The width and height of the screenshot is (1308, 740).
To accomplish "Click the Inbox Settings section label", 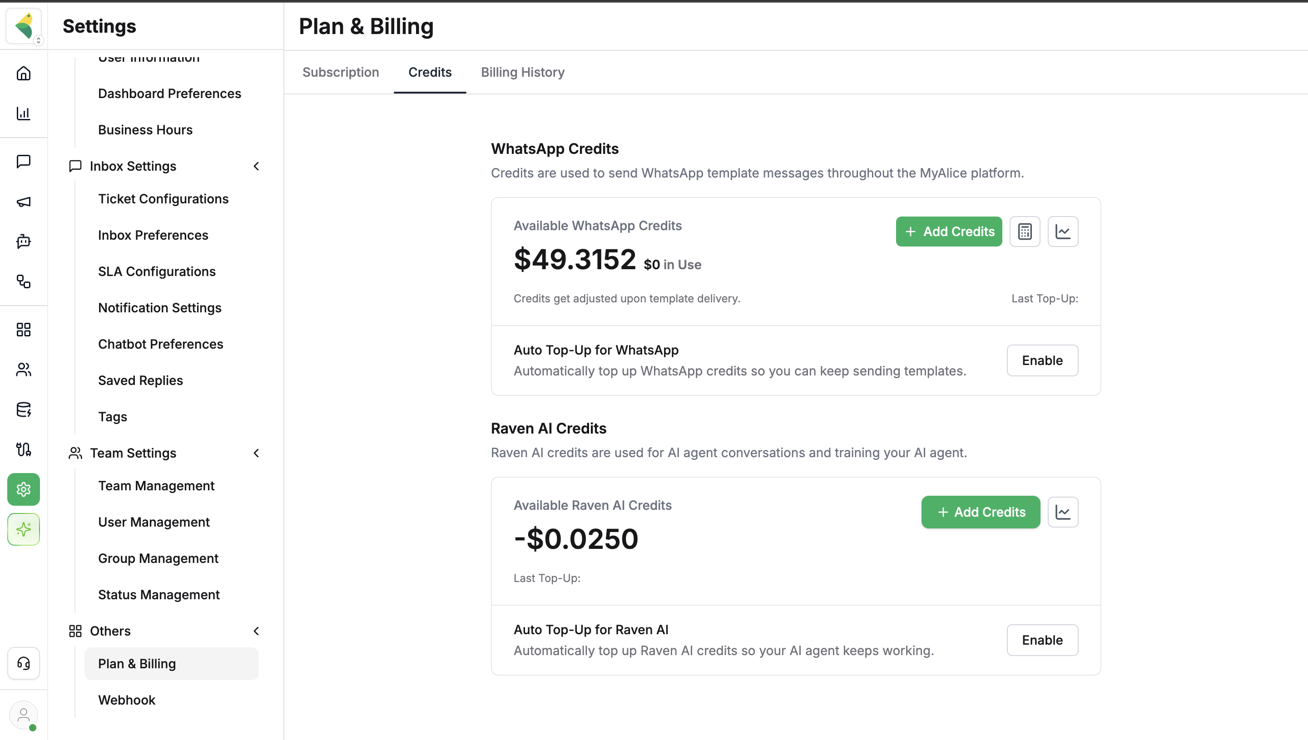I will click(133, 166).
